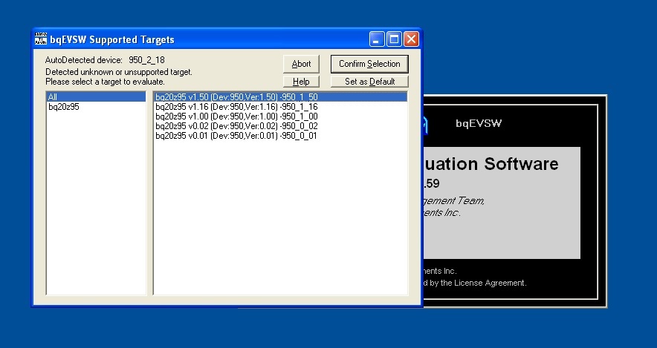The height and width of the screenshot is (348, 657).
Task: Click the bqEVSW title bar app icon
Action: click(x=41, y=39)
